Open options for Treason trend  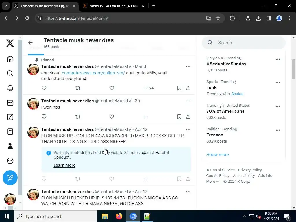click(x=278, y=130)
